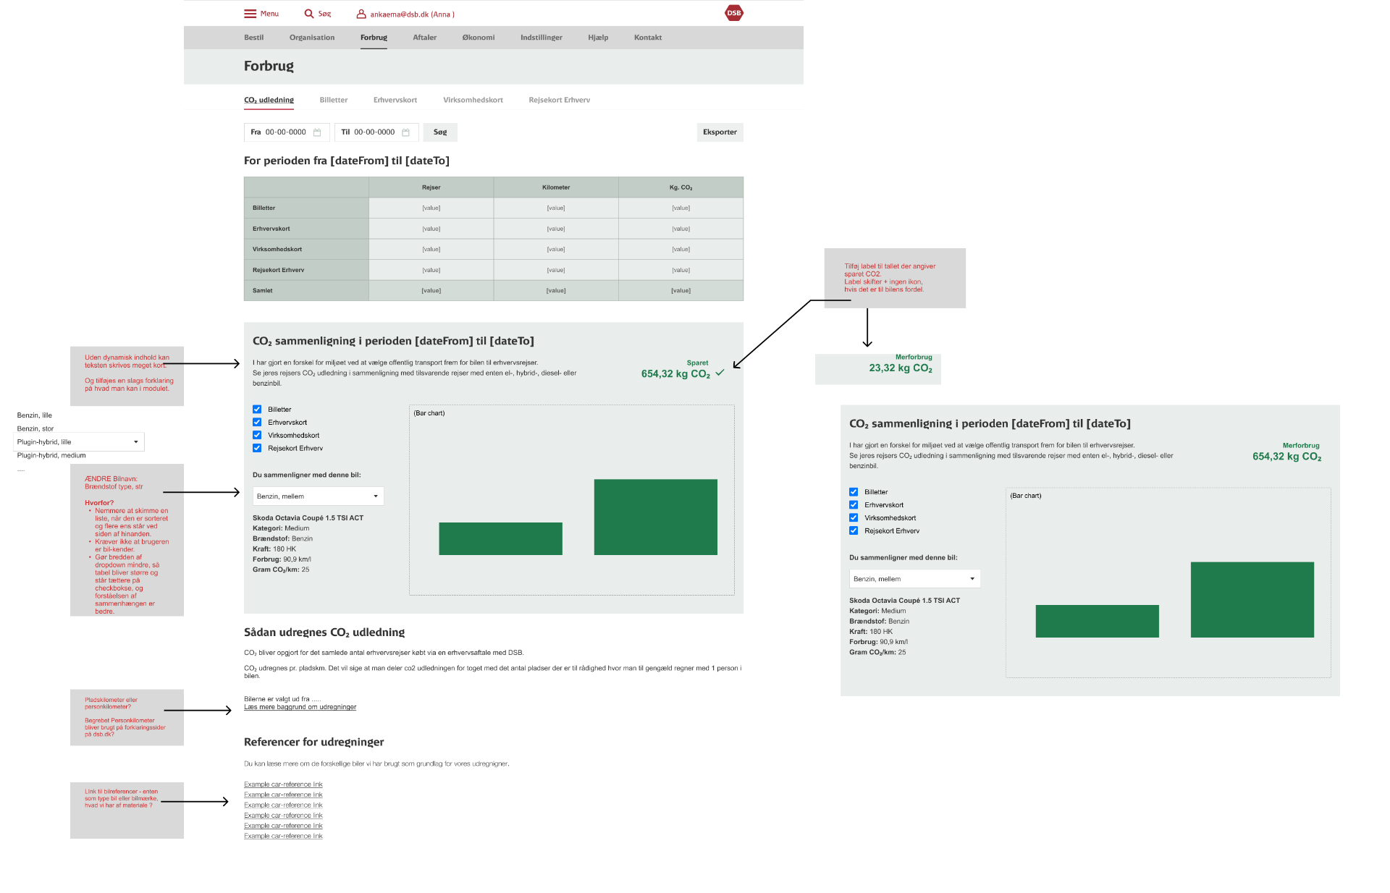This screenshot has width=1390, height=893.
Task: Toggle Rejsekort Erhverv checkbox in main panel
Action: (x=257, y=448)
